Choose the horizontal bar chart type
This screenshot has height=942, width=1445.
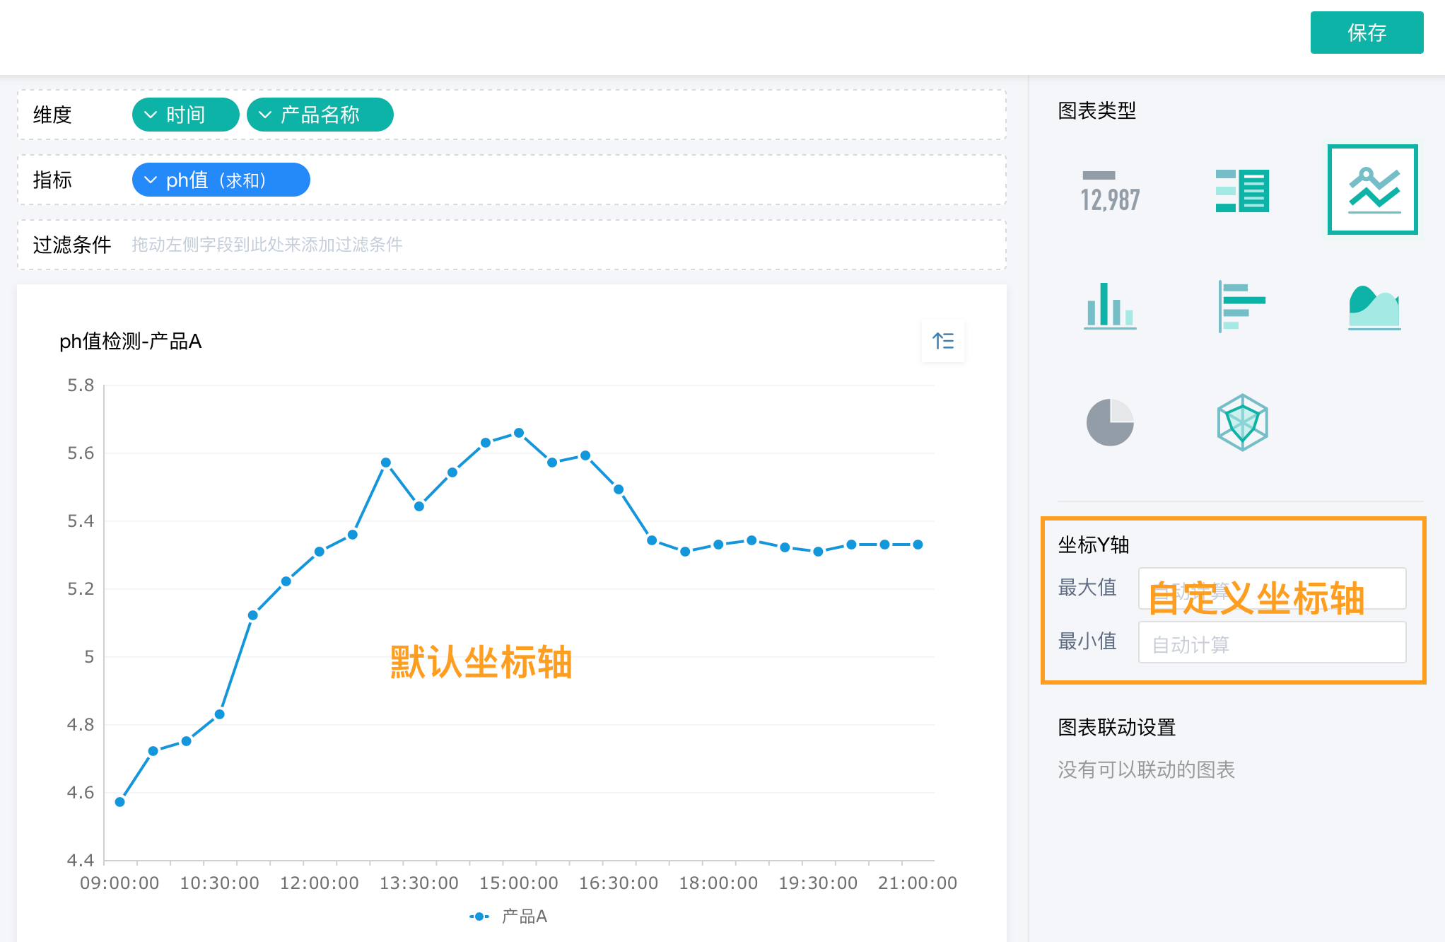[1242, 306]
